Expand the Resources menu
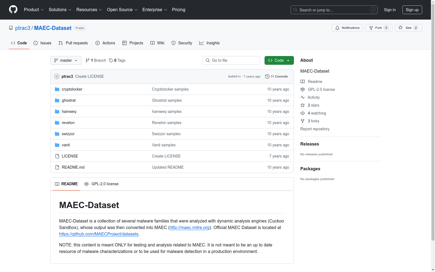Image resolution: width=435 pixels, height=272 pixels. [x=89, y=10]
